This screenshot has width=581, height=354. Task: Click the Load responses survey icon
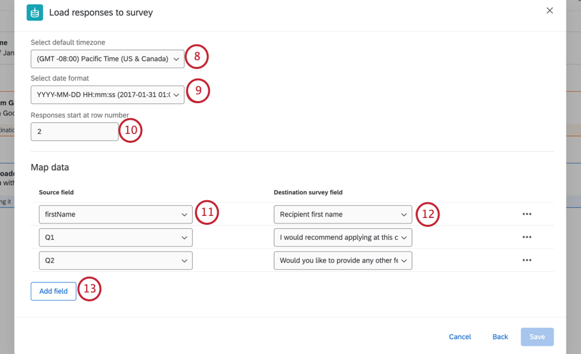[34, 12]
